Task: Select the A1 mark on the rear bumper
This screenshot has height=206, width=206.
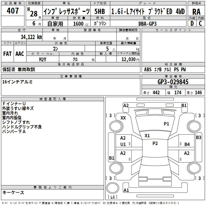Action: 126,190
